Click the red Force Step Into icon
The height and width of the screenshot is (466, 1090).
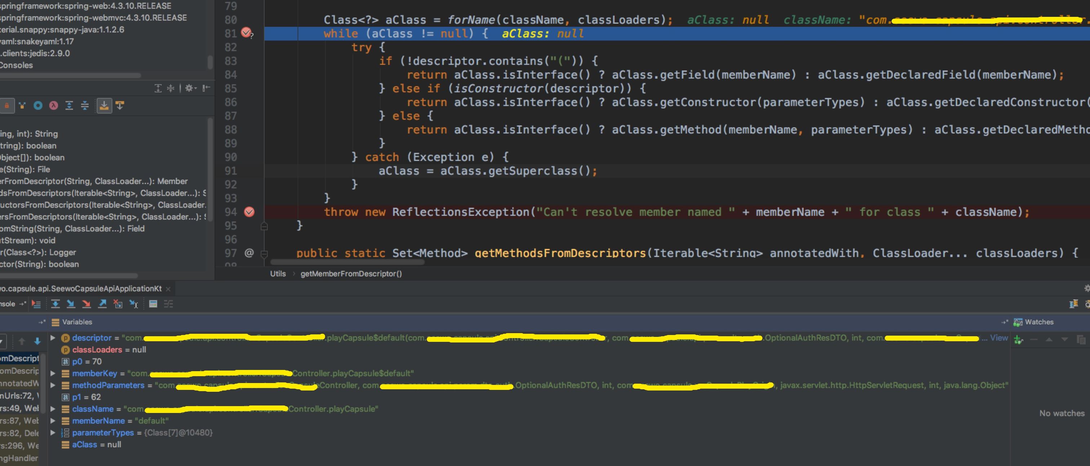[86, 304]
